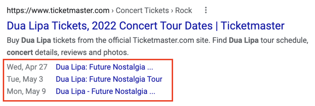315x106 pixels.
Task: Click the word official in the snippet
Action: (120, 41)
